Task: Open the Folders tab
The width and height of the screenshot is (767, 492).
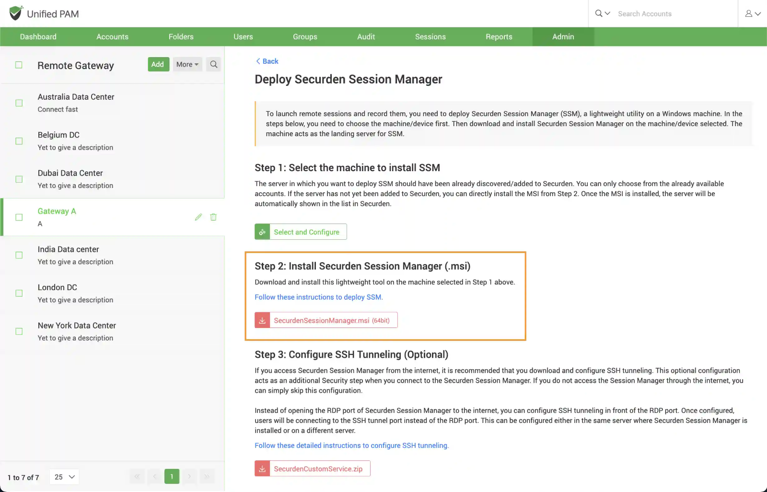Action: pyautogui.click(x=181, y=37)
